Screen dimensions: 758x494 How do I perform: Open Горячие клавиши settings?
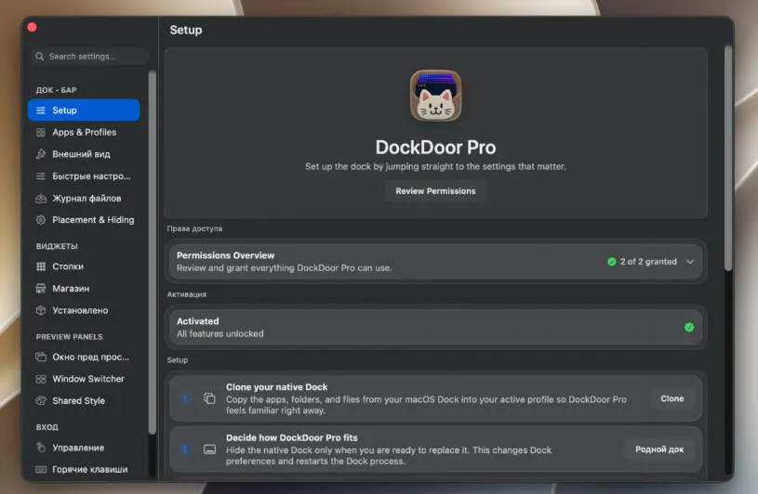point(84,470)
